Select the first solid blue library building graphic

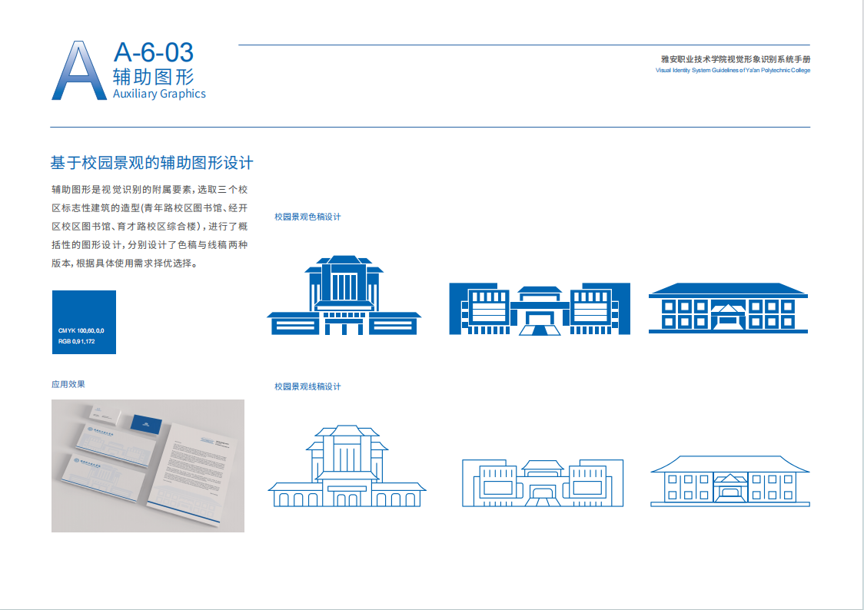[x=344, y=296]
